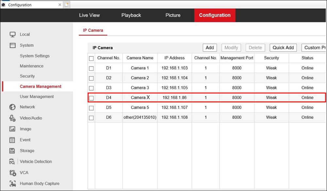Click the Quick Add button
Screen dimensions: 327x191
pos(283,47)
